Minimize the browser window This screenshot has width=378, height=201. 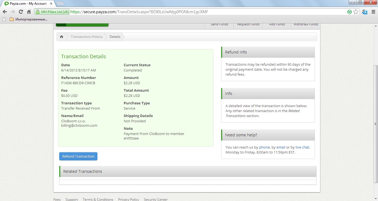click(352, 2)
